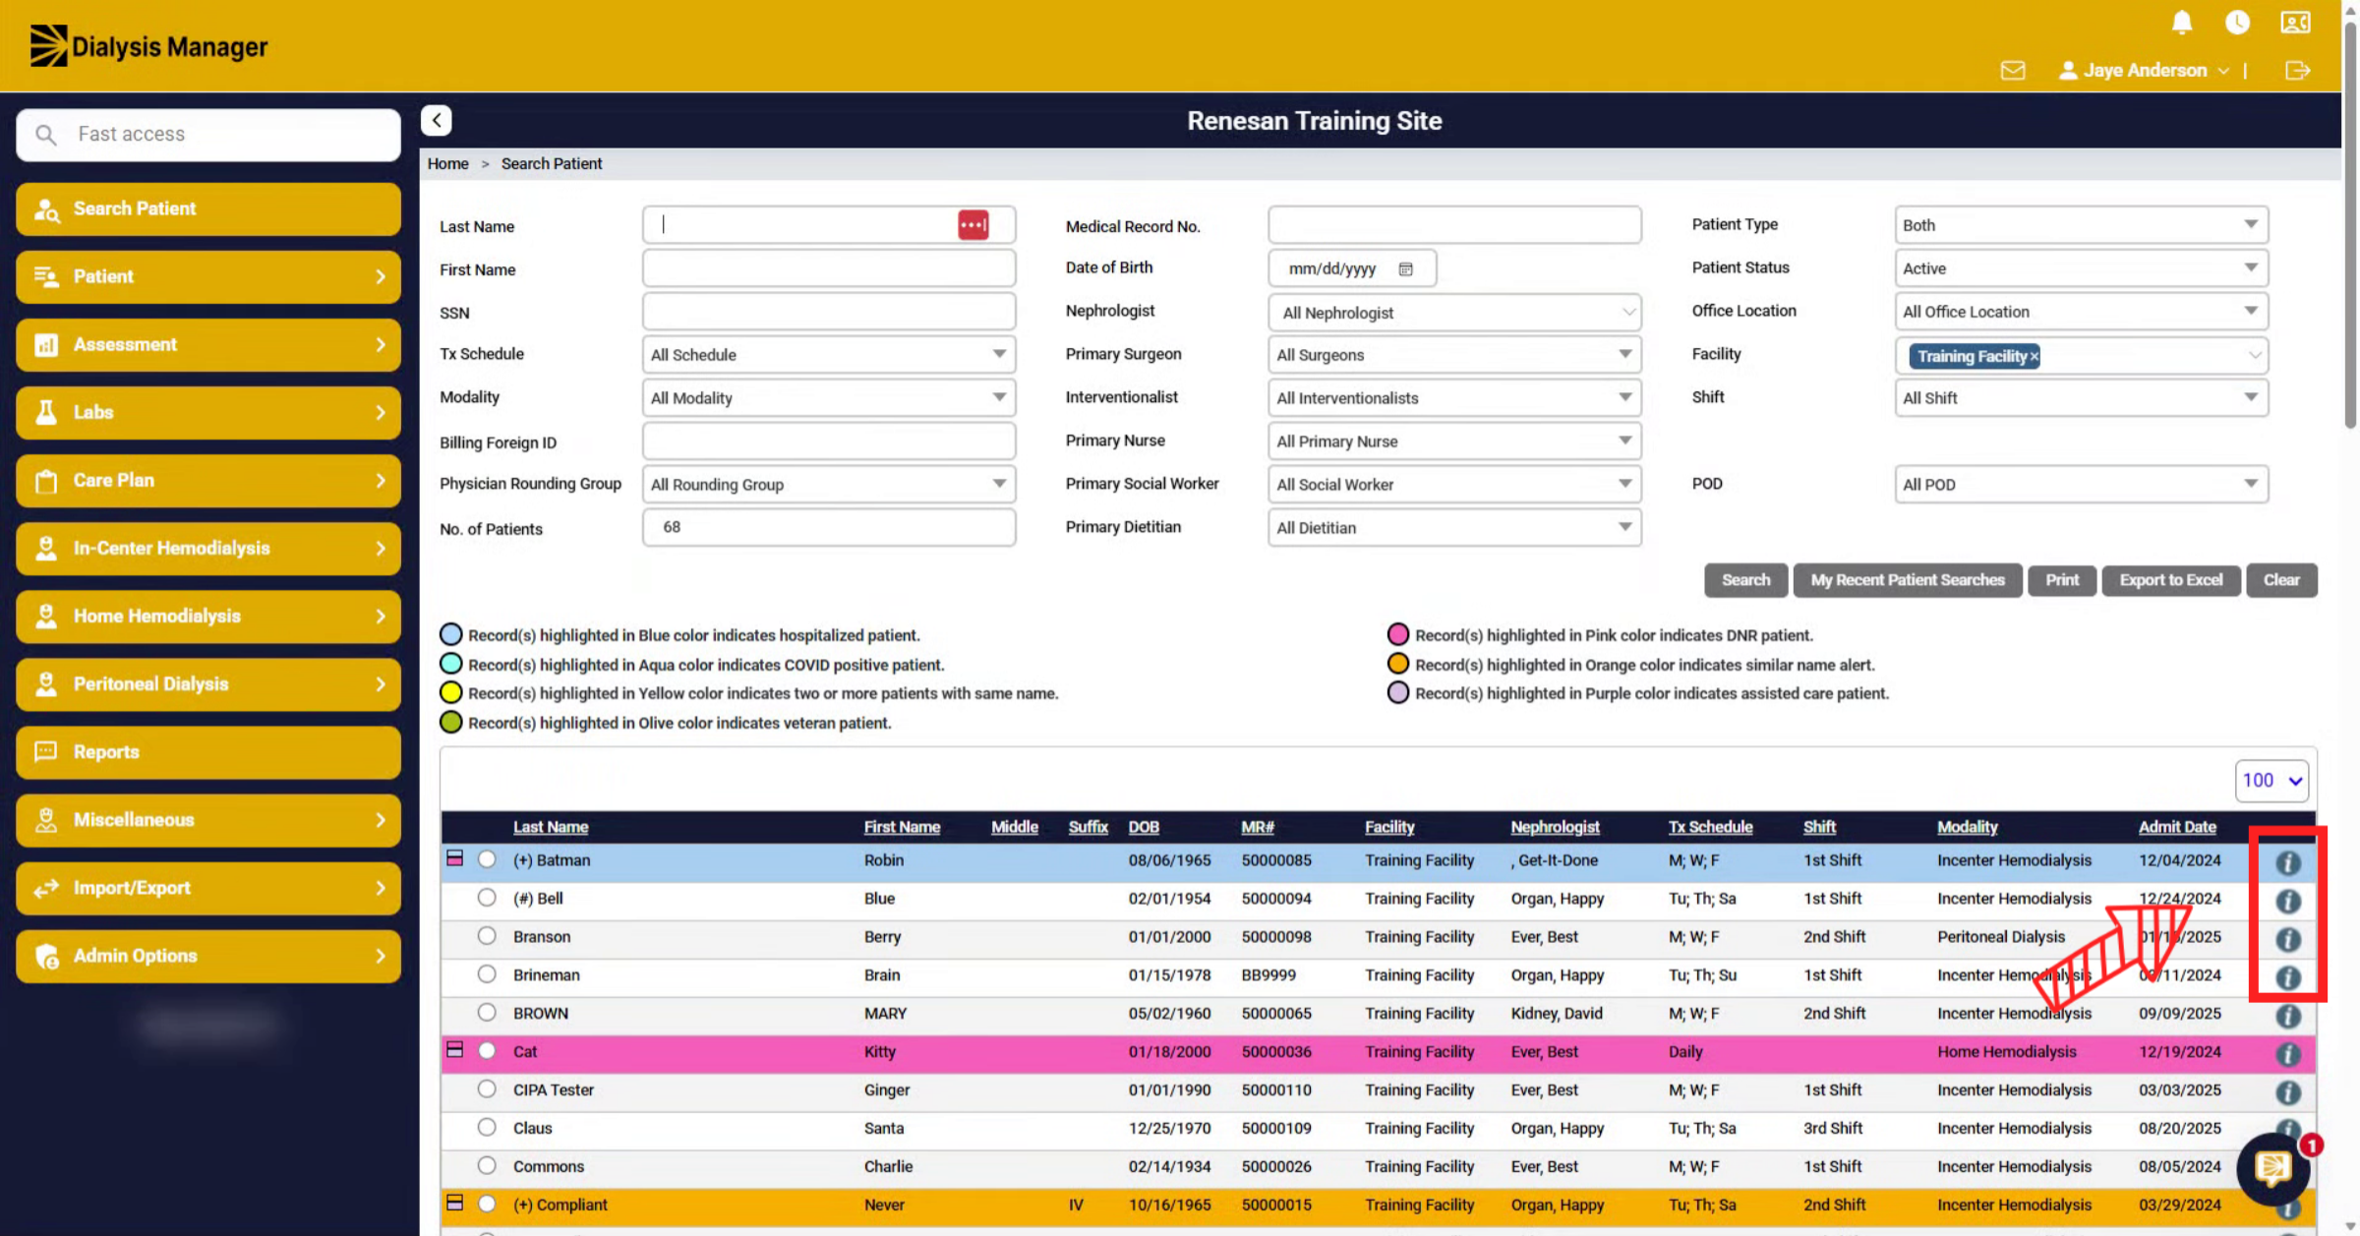Click the Clear button
This screenshot has width=2360, height=1236.
[x=2281, y=580]
